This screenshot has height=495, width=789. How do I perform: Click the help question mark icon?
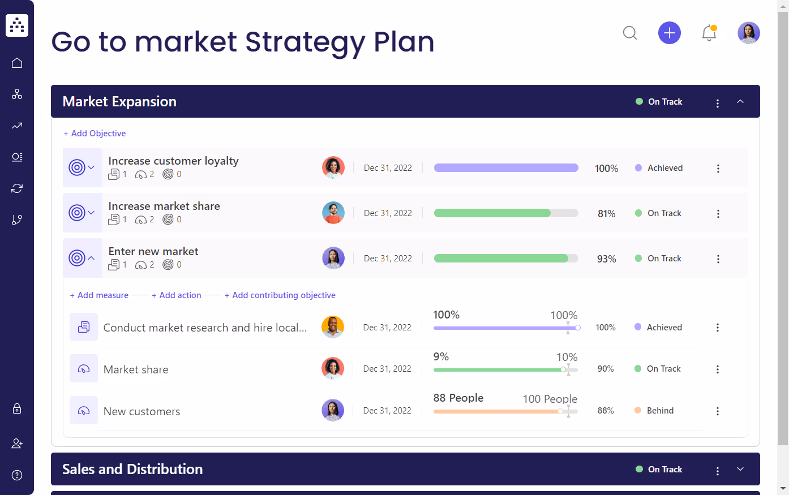tap(17, 475)
